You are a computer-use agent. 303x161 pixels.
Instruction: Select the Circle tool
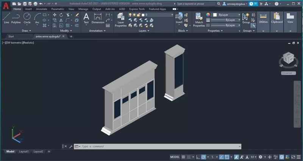[27, 19]
